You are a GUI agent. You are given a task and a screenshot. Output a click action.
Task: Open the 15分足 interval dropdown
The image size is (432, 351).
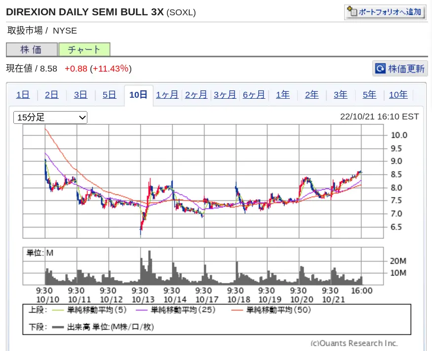pyautogui.click(x=50, y=117)
